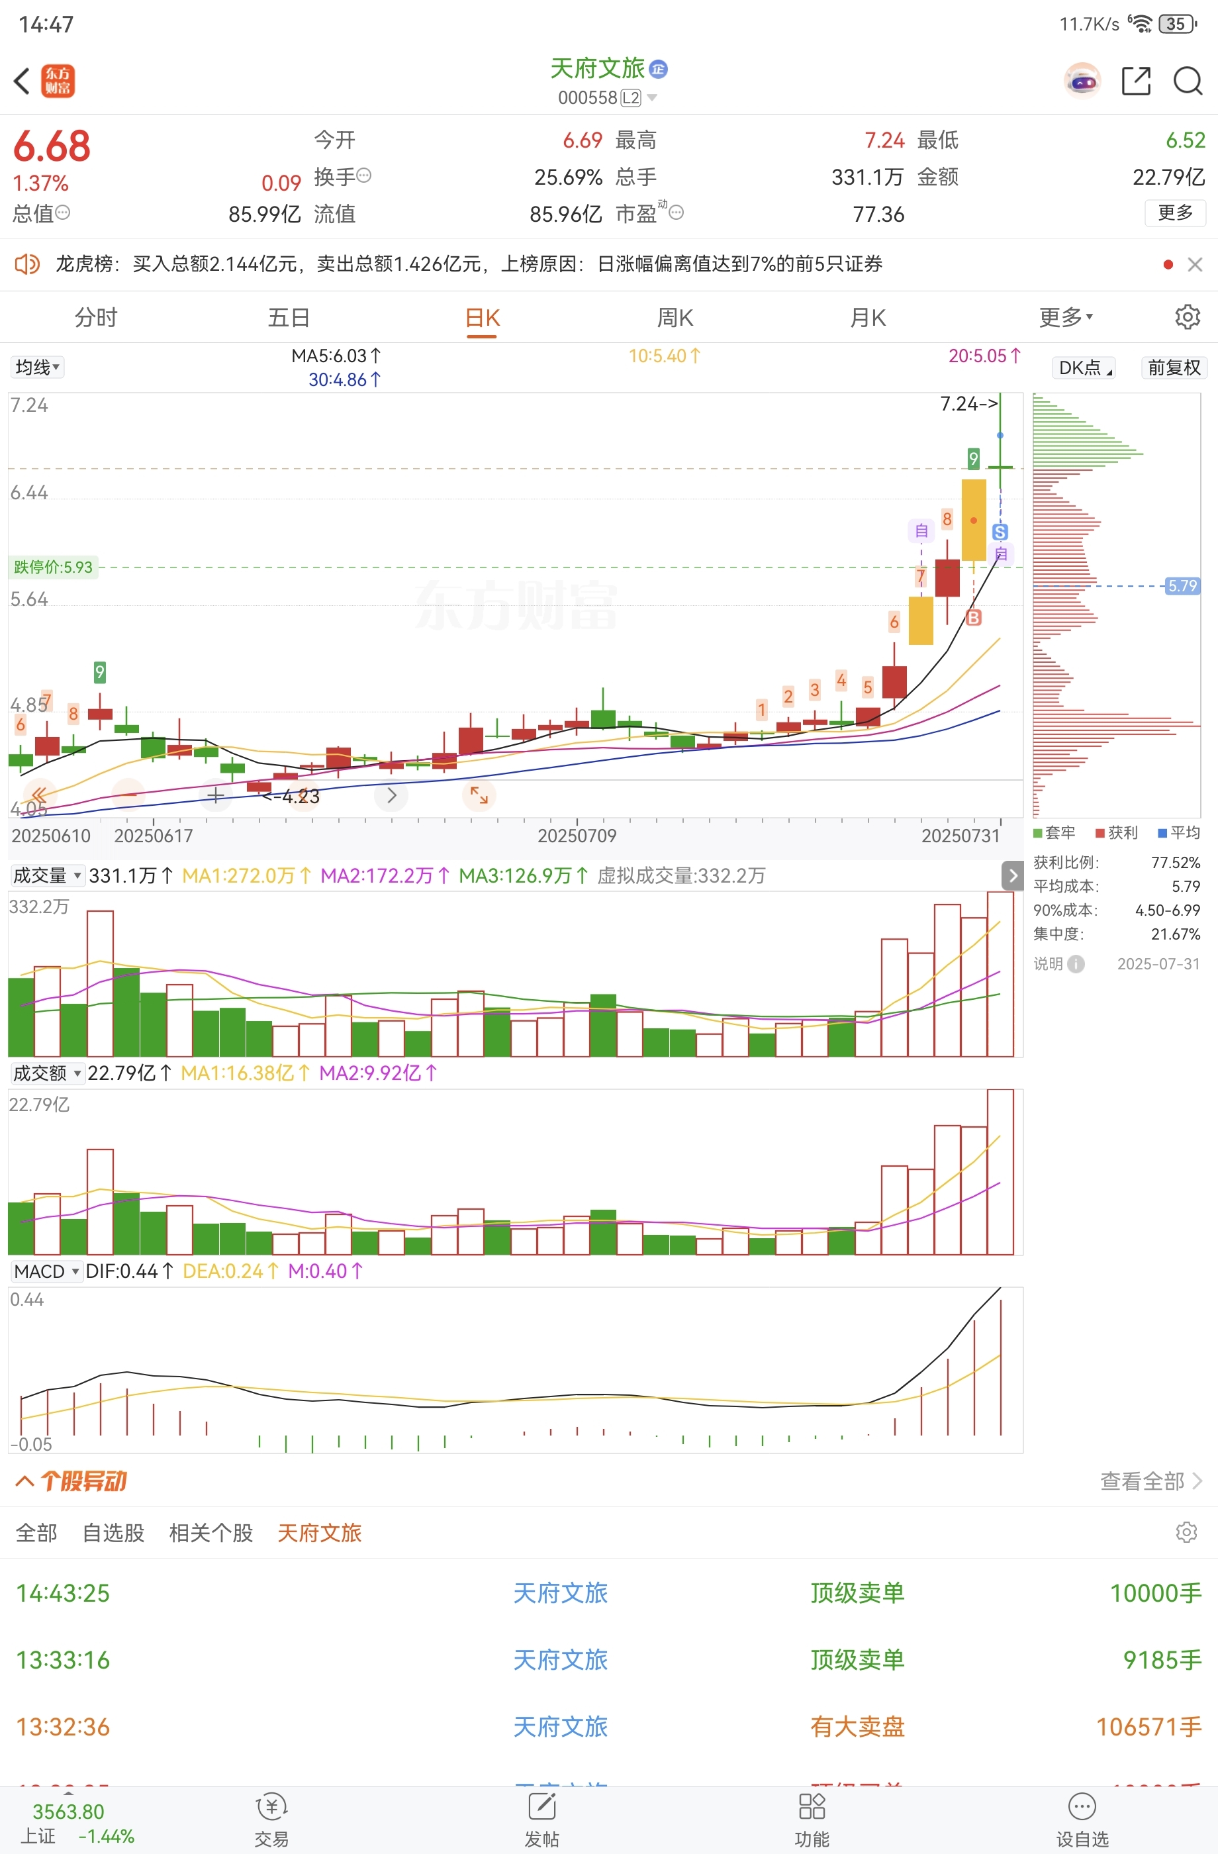Open the 均线 indicator dropdown
1218x1854 pixels.
click(36, 367)
